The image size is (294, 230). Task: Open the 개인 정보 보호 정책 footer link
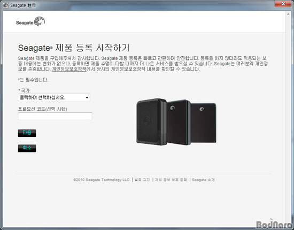(x=171, y=180)
